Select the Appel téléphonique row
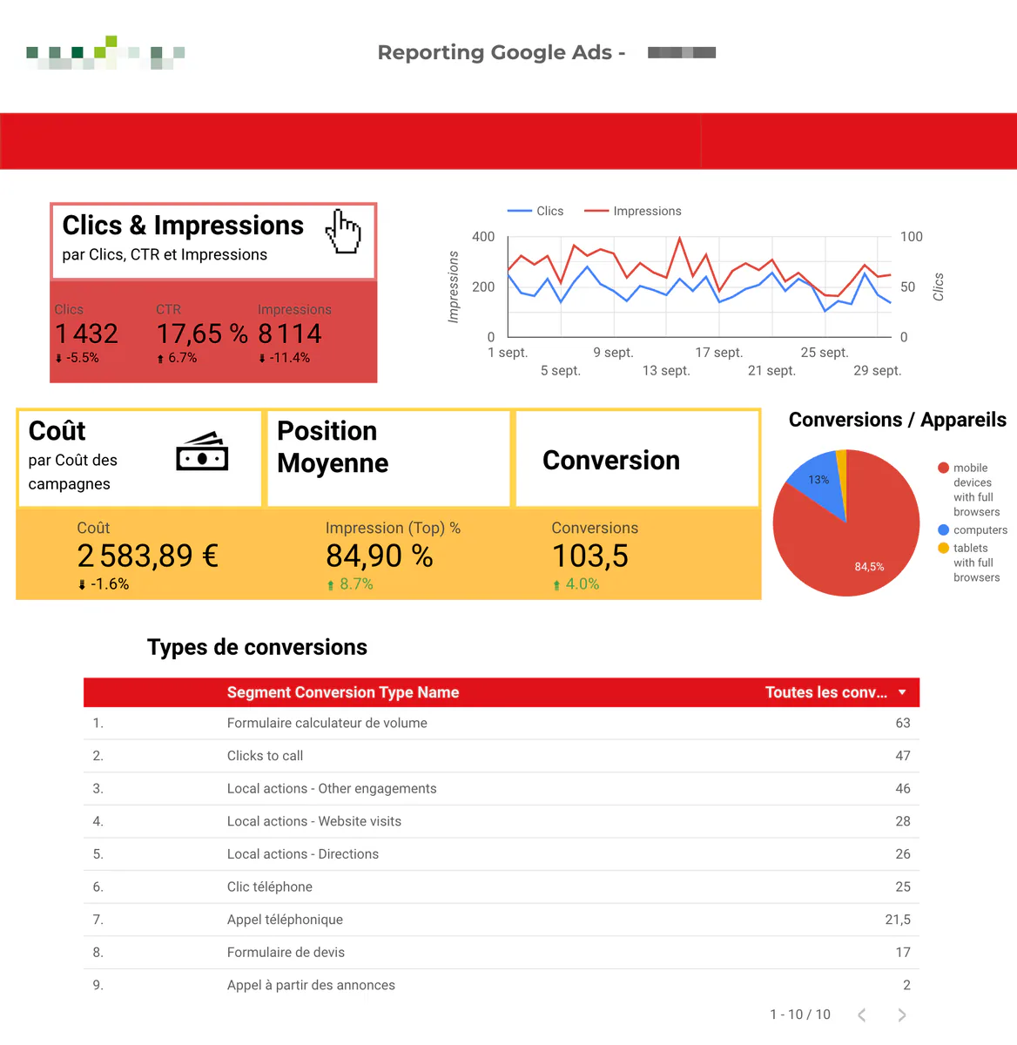Viewport: 1017px width, 1045px height. 502,920
